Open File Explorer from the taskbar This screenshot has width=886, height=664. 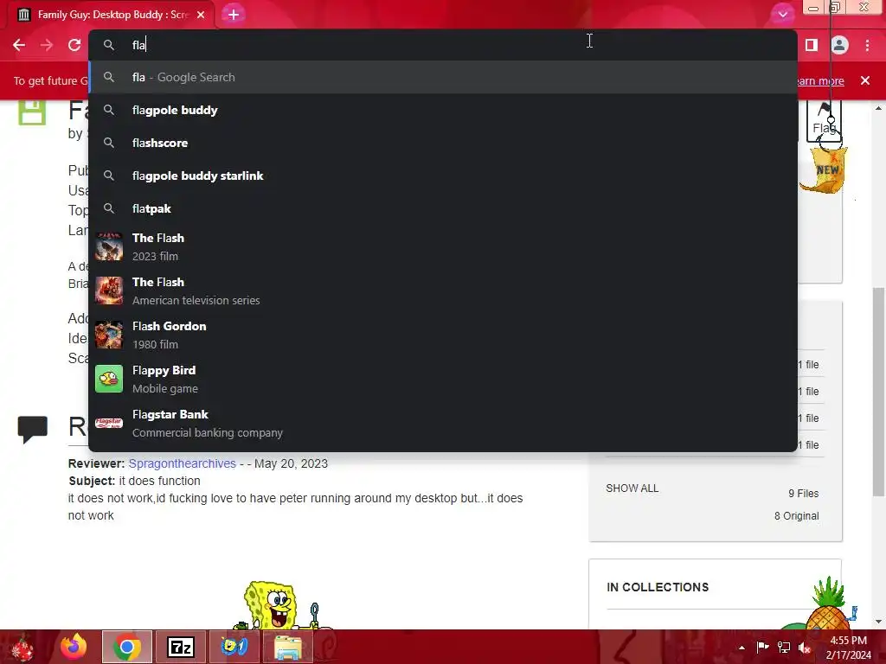[x=288, y=647]
